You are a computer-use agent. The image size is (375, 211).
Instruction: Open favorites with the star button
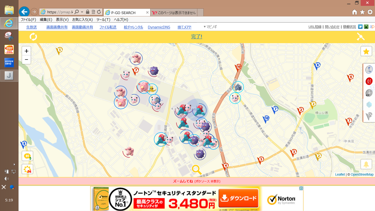(x=366, y=52)
